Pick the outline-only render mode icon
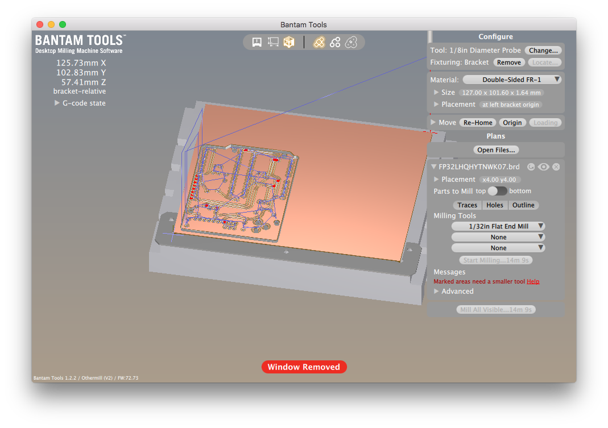The height and width of the screenshot is (428, 608). tap(351, 42)
